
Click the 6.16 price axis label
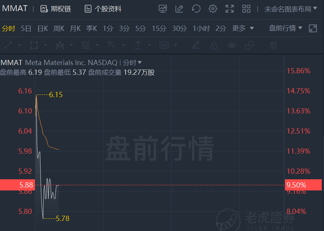[25, 91]
